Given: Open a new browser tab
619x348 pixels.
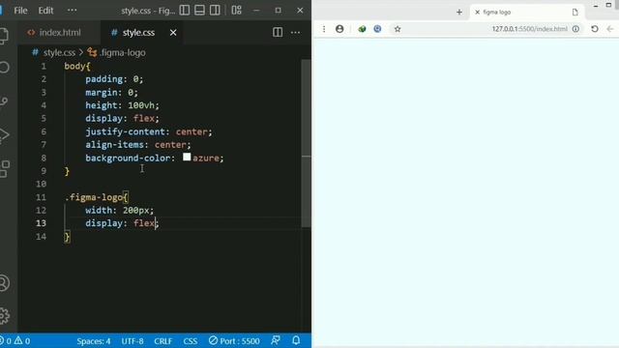Looking at the screenshot, I should point(459,13).
